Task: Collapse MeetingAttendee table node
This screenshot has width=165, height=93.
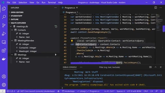Action: click(12, 41)
